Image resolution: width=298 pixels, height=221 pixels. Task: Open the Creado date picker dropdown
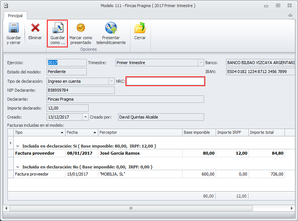click(x=85, y=117)
